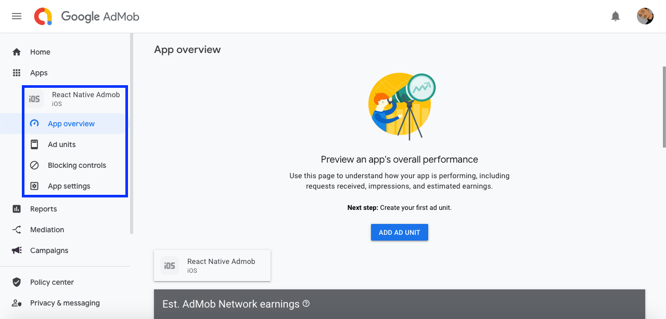Click the iOS badge on the app card
Viewport: 666px width, 319px height.
pyautogui.click(x=169, y=265)
